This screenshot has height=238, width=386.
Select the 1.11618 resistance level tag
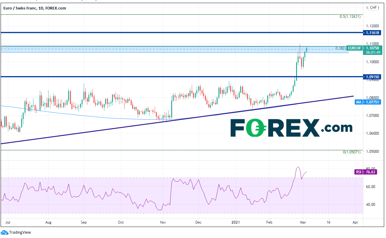point(372,33)
